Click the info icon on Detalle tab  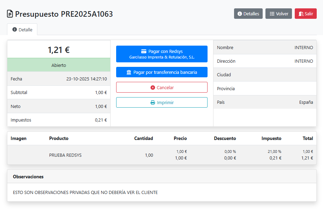[15, 30]
